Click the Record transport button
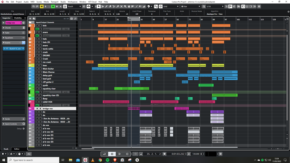 127,154
